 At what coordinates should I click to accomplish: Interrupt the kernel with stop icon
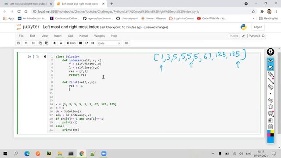coord(80,43)
